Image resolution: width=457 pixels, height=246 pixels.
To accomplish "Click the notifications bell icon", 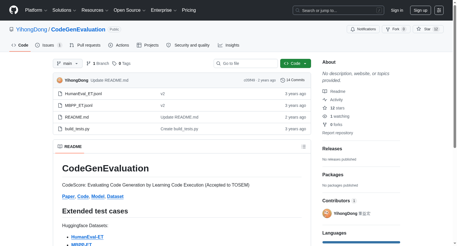I will [x=353, y=29].
